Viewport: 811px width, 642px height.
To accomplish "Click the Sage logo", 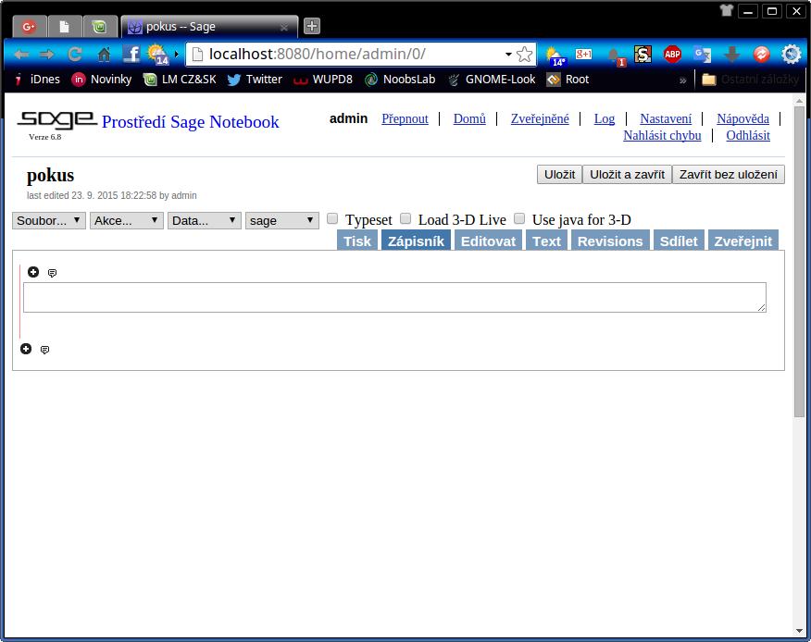I will [56, 120].
